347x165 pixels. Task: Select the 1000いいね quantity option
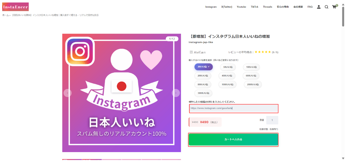tap(227, 84)
